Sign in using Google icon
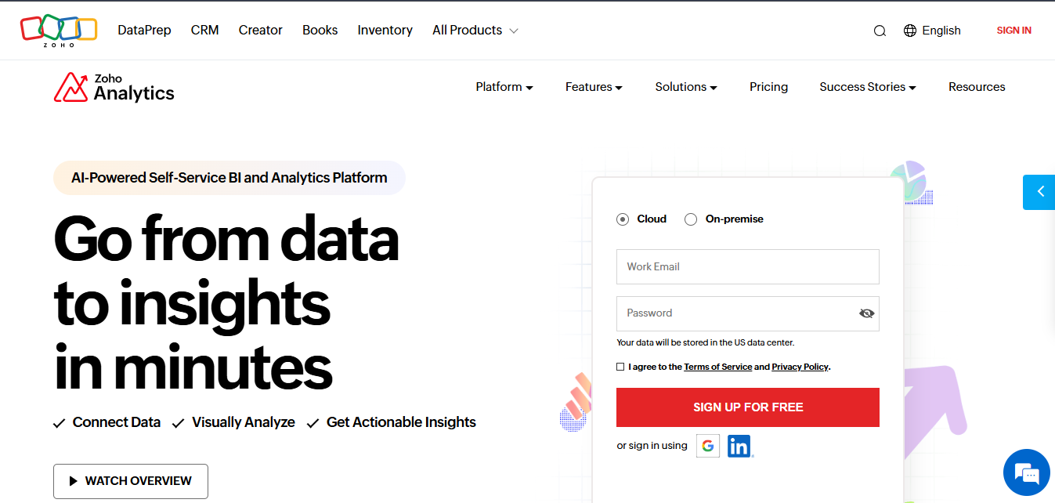The width and height of the screenshot is (1055, 503). 708,446
